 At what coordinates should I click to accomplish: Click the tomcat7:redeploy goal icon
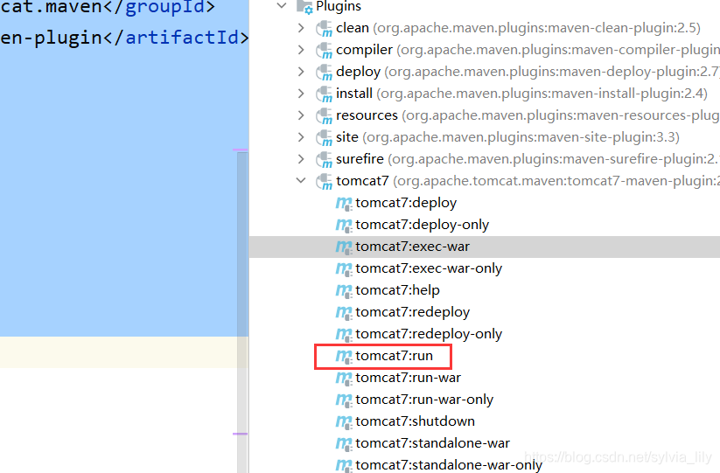(x=344, y=313)
